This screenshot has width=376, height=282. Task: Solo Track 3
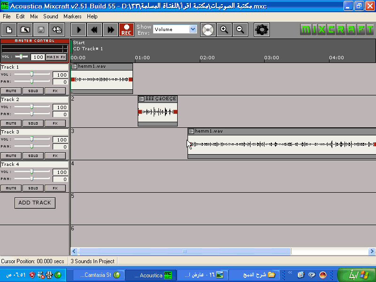tap(33, 156)
